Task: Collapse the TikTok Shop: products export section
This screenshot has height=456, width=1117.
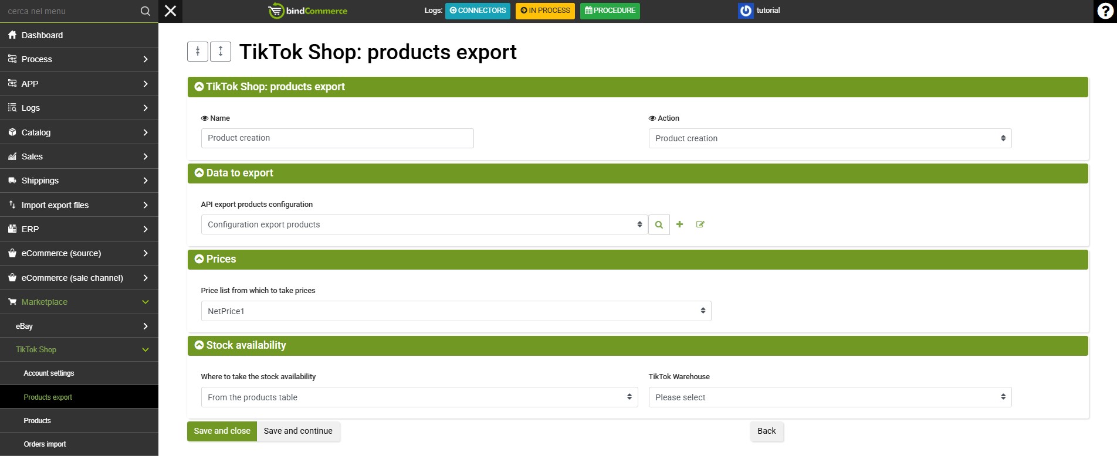Action: click(x=199, y=87)
